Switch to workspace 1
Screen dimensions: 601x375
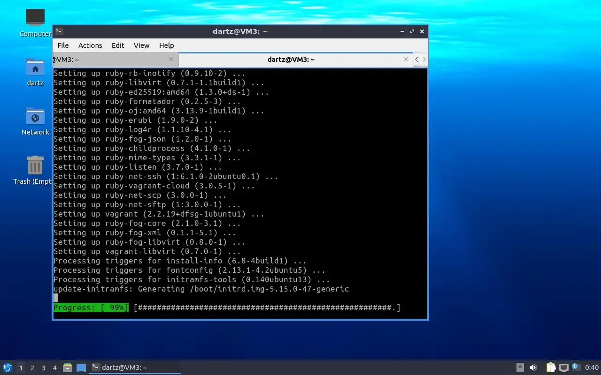[21, 368]
